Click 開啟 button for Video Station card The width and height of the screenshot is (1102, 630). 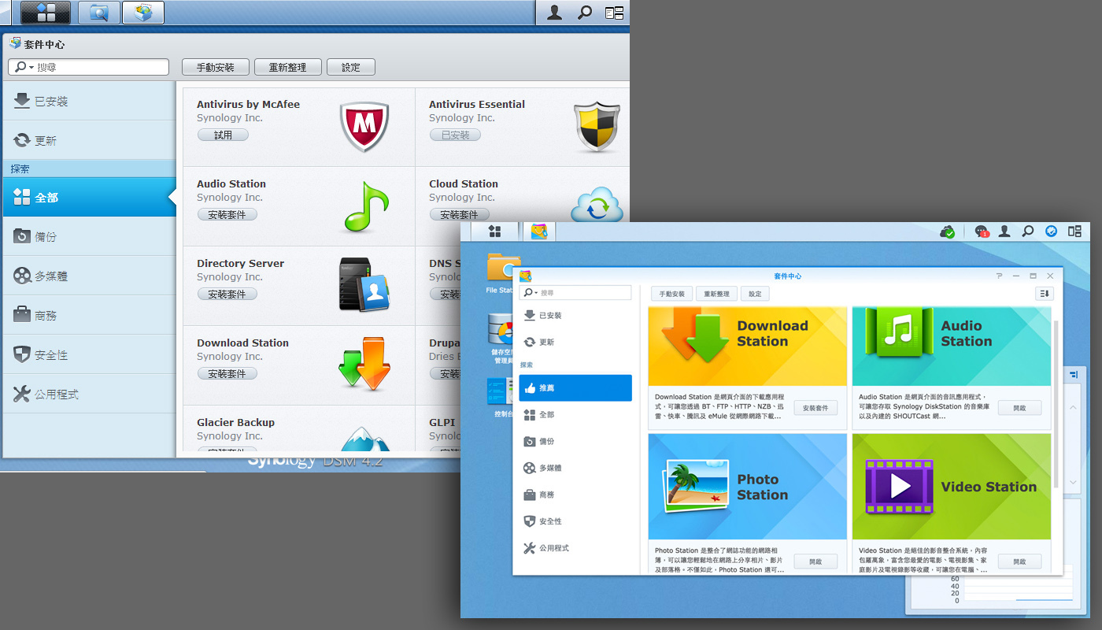click(1020, 561)
